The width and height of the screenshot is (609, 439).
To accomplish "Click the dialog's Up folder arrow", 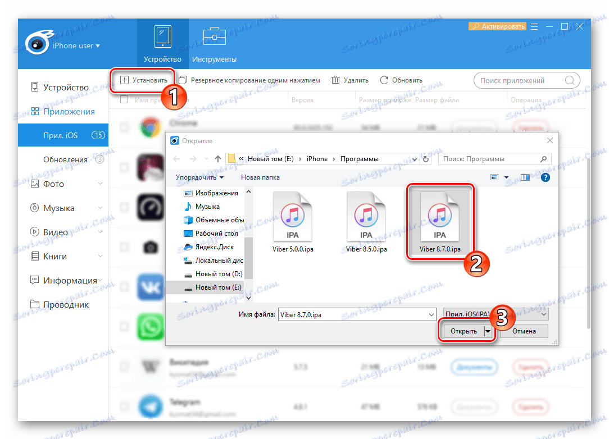I will click(x=218, y=159).
